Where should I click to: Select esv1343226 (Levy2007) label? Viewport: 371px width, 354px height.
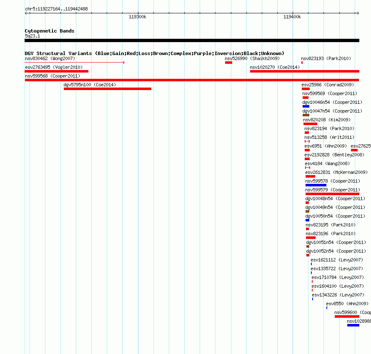click(x=338, y=295)
